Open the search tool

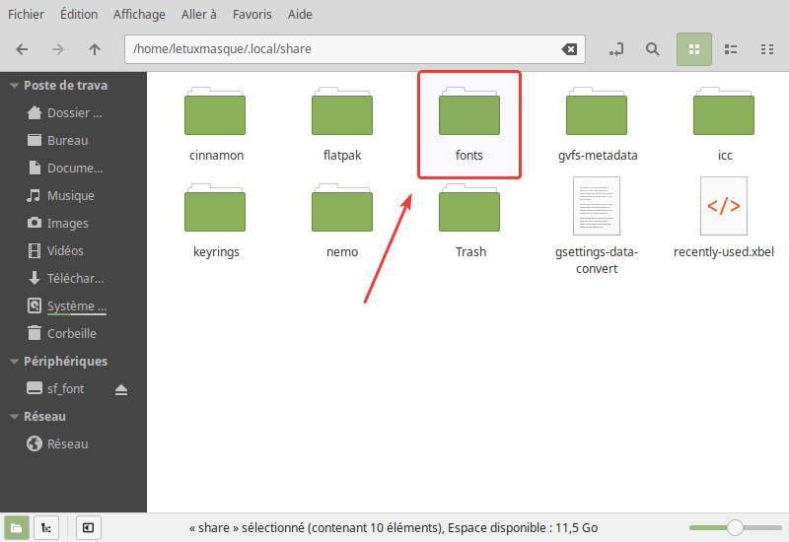(x=652, y=49)
